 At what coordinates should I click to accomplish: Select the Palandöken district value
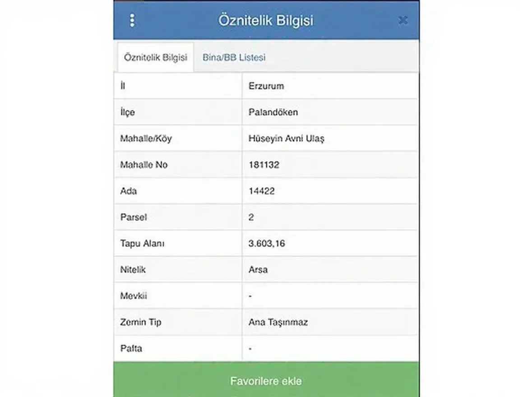(273, 112)
